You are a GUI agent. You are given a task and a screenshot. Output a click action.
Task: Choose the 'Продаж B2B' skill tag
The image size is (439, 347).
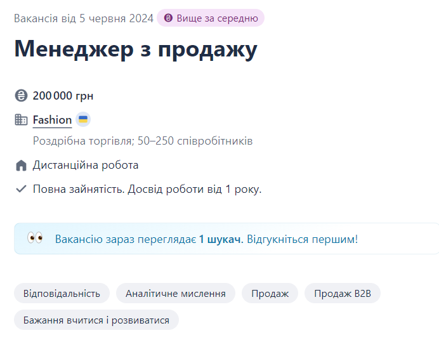pyautogui.click(x=343, y=293)
